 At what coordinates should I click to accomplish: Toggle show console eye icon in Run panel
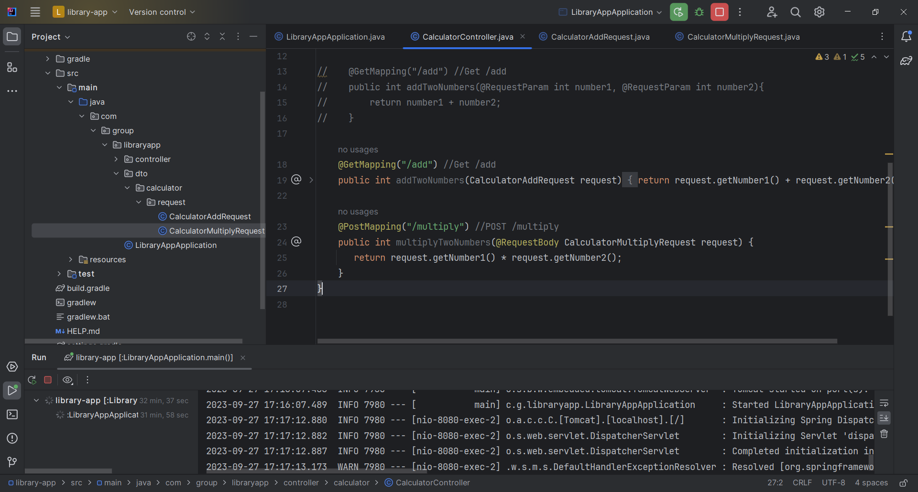click(68, 380)
